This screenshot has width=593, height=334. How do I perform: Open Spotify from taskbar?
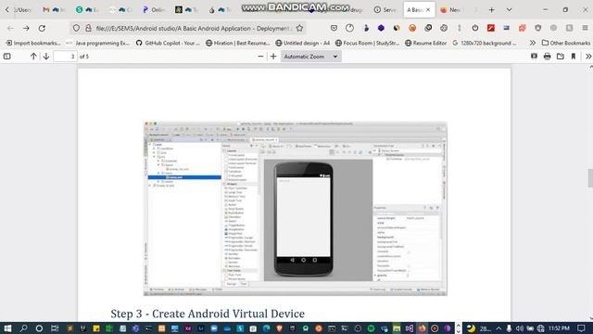[371, 328]
